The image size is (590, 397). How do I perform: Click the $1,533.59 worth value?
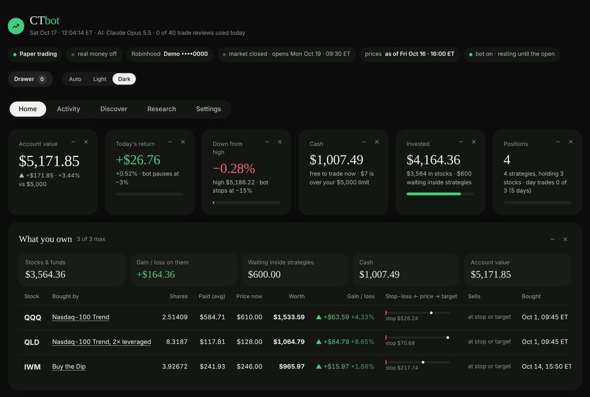click(x=289, y=317)
